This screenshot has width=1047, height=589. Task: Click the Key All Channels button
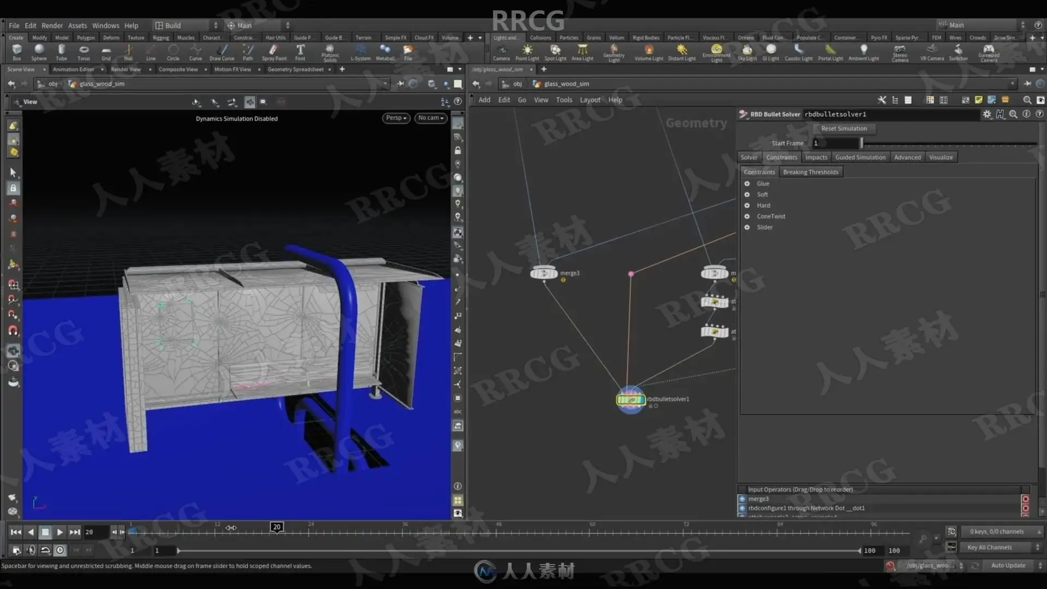[989, 547]
